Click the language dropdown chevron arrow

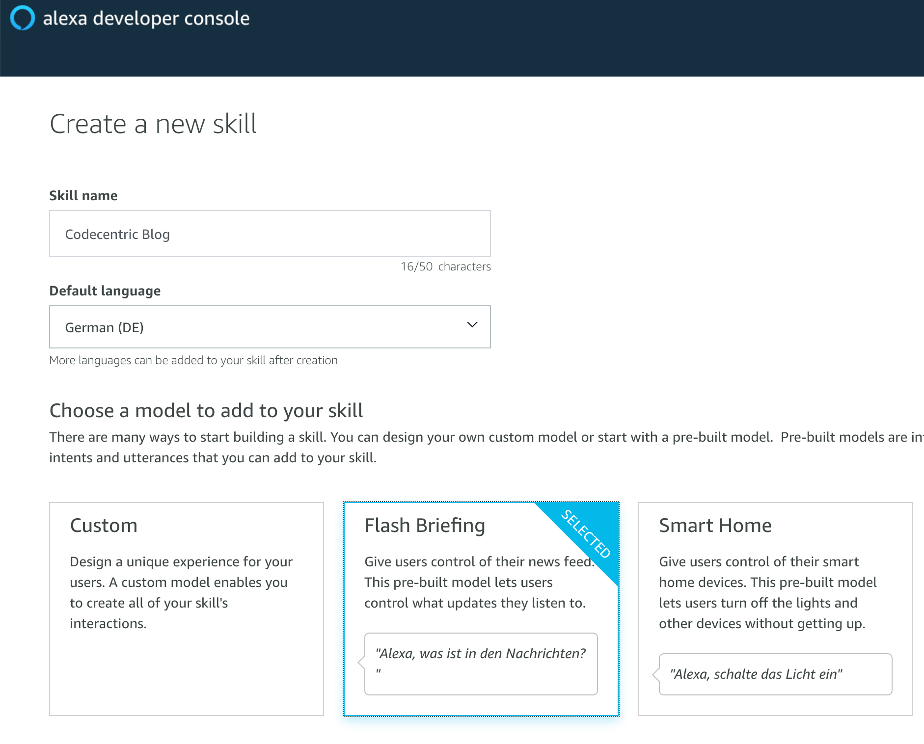(472, 325)
